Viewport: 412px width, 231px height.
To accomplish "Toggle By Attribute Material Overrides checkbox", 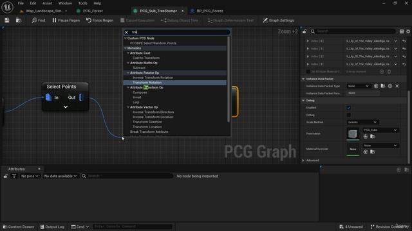I will click(x=308, y=71).
